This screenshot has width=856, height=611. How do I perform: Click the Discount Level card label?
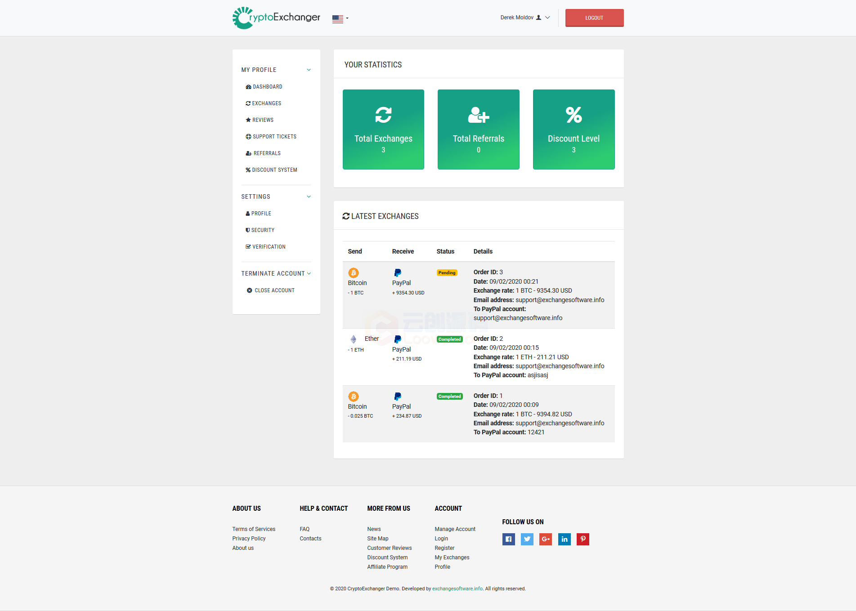(x=574, y=138)
